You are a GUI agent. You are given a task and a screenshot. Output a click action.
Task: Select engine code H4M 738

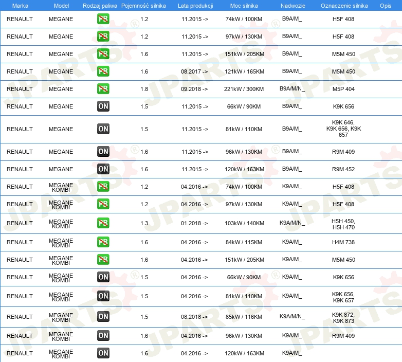point(343,242)
